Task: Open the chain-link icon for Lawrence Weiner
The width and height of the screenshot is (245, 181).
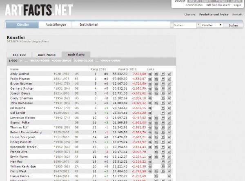Action: tap(150, 118)
